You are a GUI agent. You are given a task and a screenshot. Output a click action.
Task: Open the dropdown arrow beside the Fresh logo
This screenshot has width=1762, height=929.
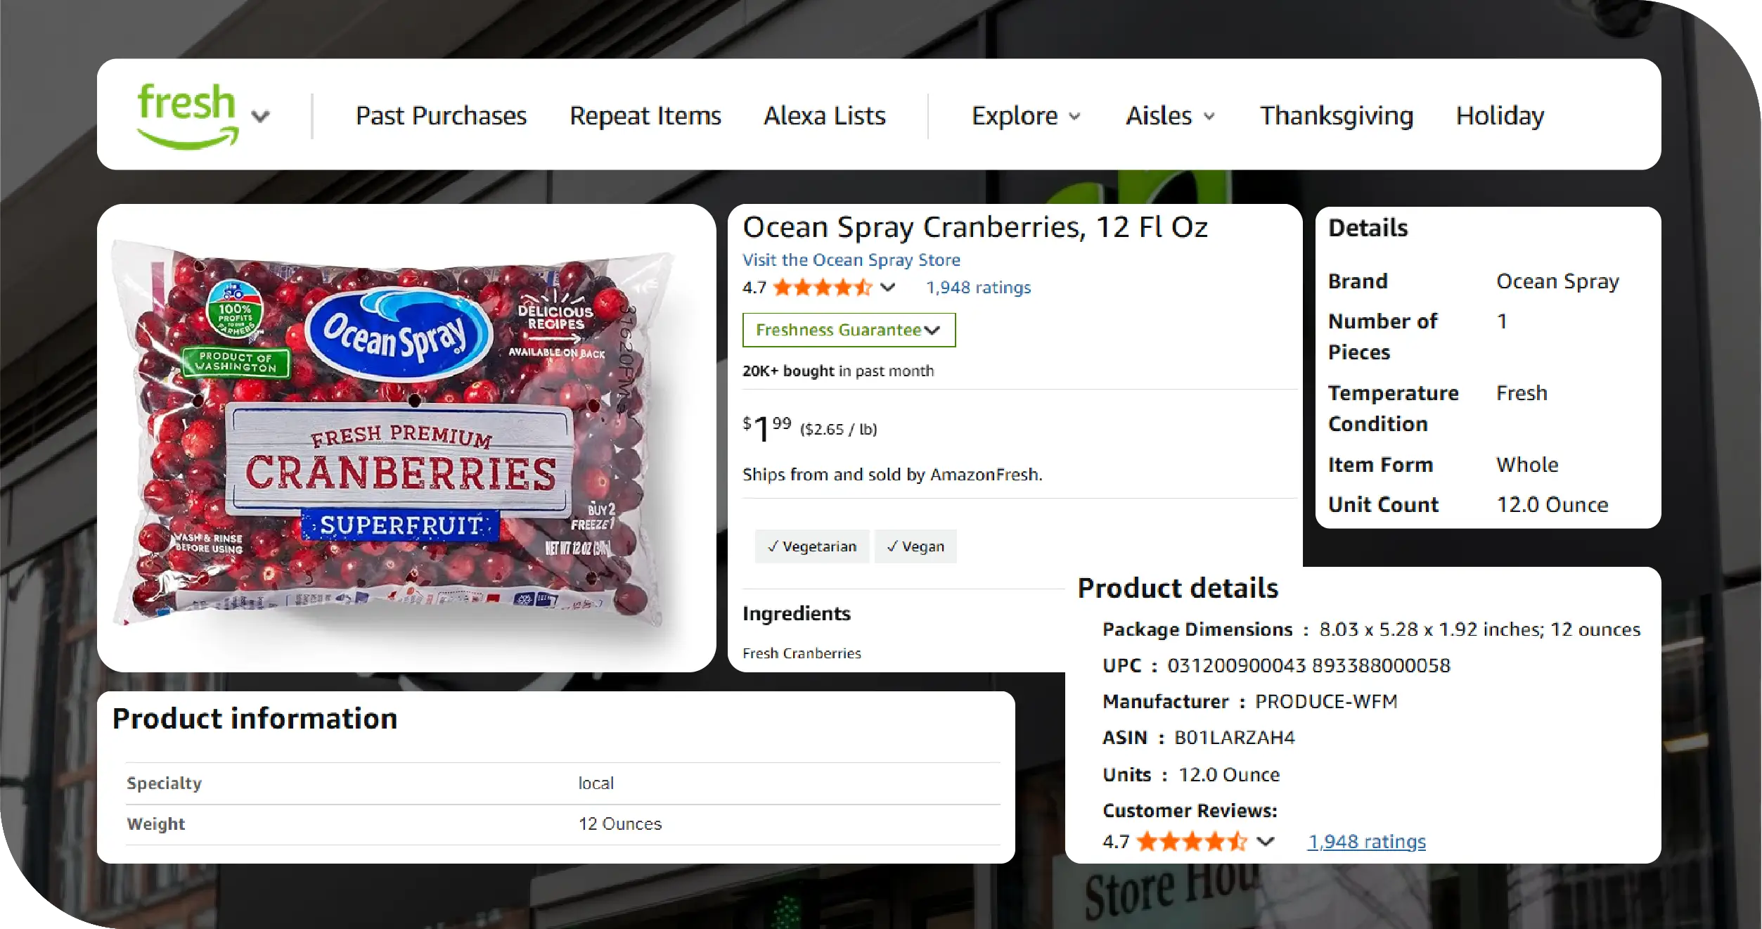pos(261,117)
